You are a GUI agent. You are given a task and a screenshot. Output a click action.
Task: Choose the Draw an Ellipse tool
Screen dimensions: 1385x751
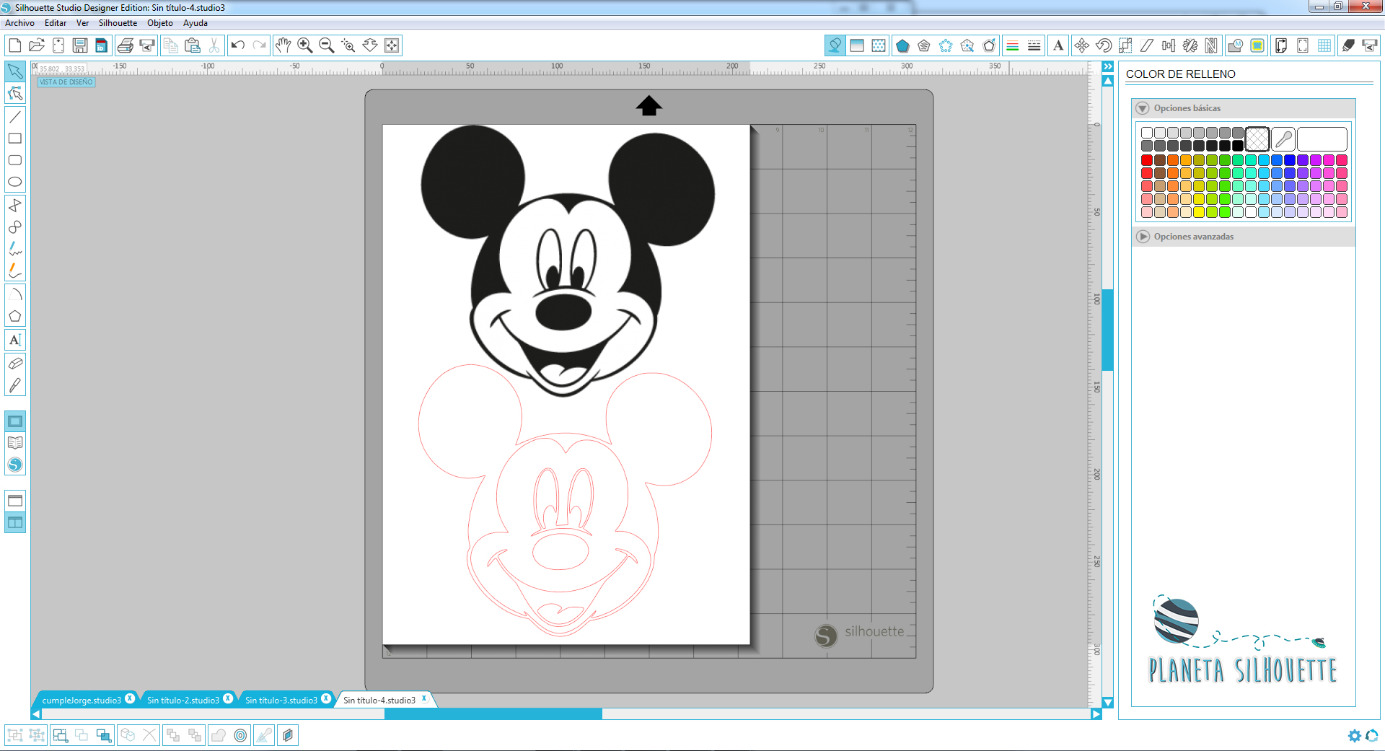coord(15,182)
